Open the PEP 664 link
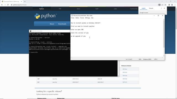 [x=125, y=69]
